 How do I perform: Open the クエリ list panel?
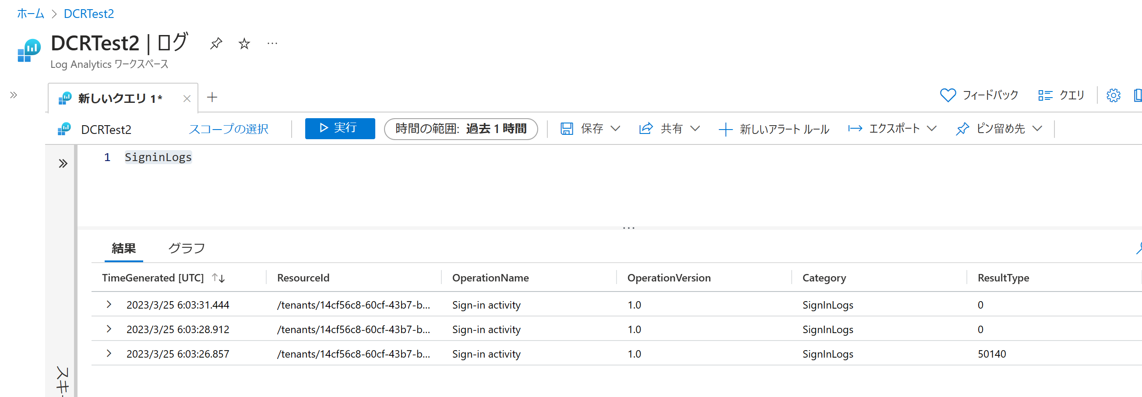point(1061,95)
